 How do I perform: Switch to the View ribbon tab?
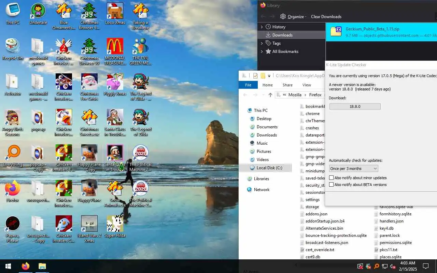[307, 85]
